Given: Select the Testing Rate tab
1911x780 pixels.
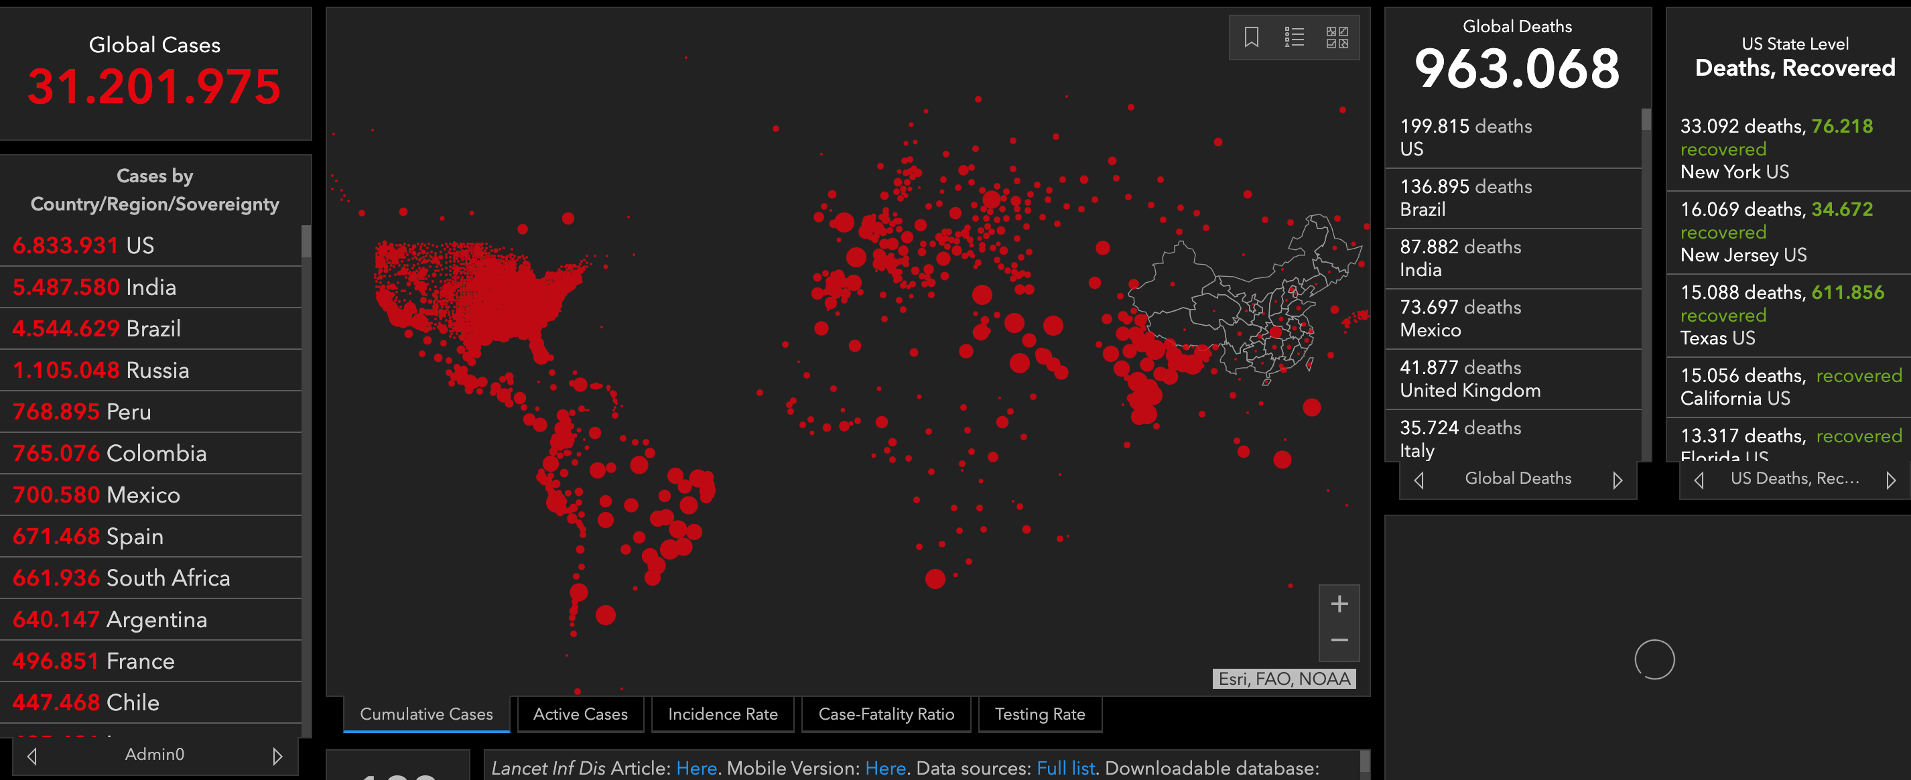Looking at the screenshot, I should pyautogui.click(x=1039, y=714).
